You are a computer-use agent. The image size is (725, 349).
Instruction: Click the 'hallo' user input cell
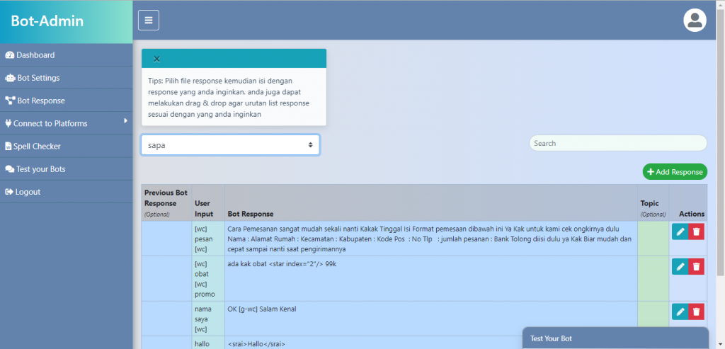208,343
